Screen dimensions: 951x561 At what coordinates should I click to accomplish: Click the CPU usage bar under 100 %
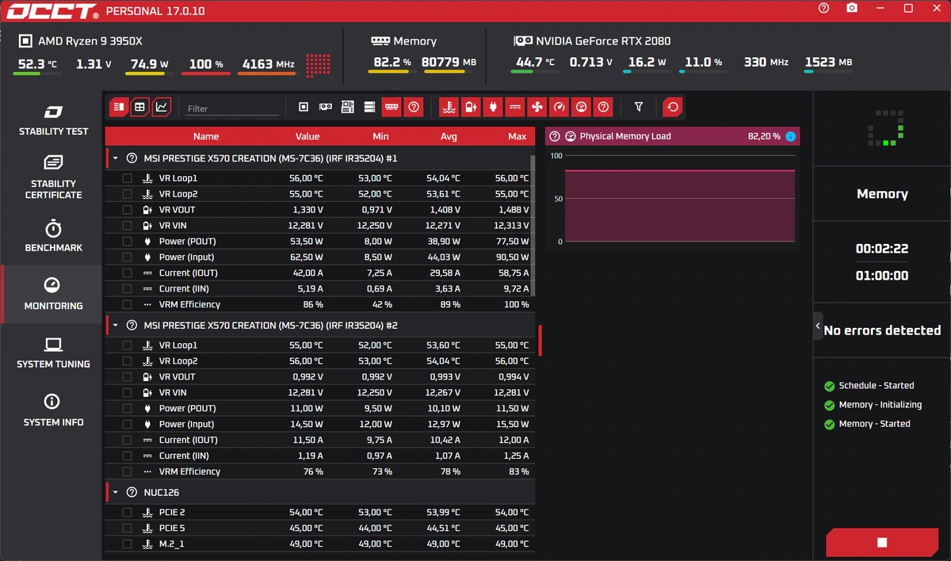[205, 74]
